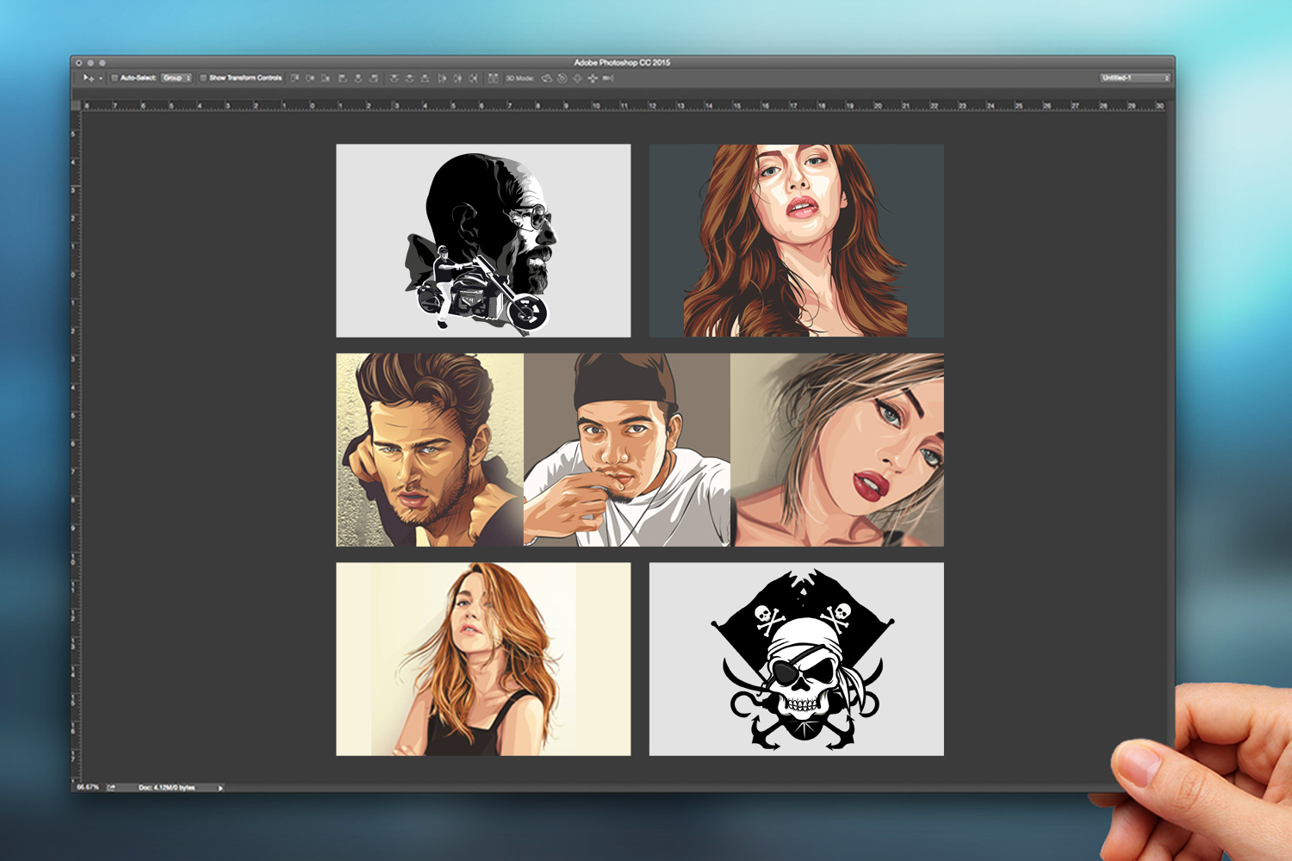The height and width of the screenshot is (861, 1292).
Task: Choose the Distribute Vertical Centers icon
Action: click(x=409, y=78)
